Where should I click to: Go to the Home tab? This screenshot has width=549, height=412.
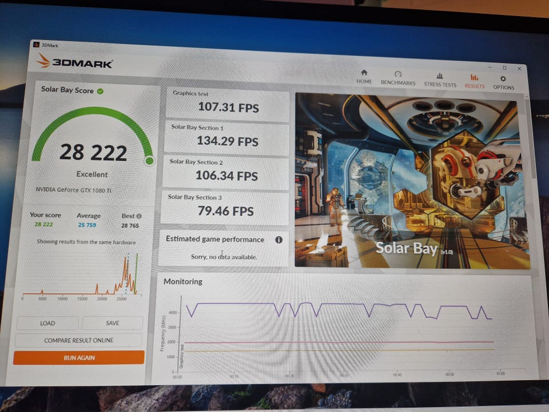pos(364,77)
